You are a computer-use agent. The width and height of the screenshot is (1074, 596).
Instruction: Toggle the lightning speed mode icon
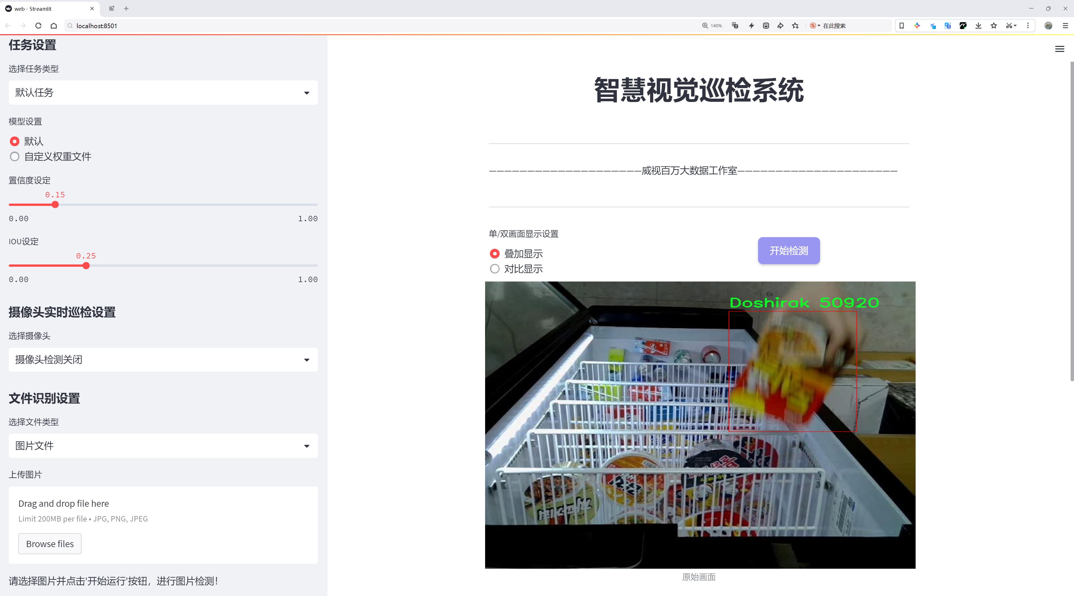coord(751,25)
